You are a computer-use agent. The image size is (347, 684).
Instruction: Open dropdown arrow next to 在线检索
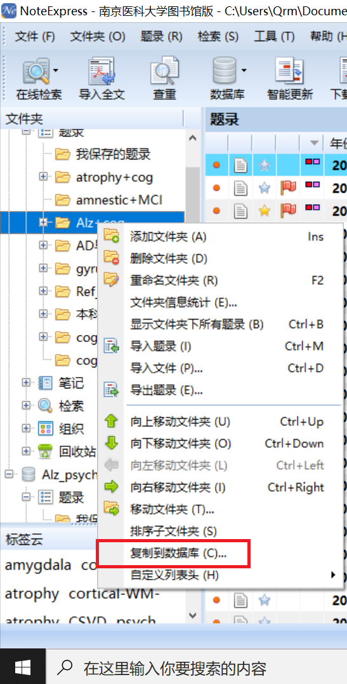point(56,70)
